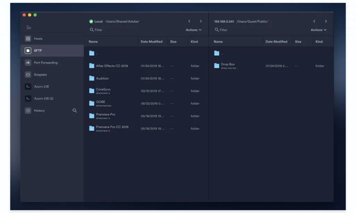Open the Port Forwarding section

pyautogui.click(x=52, y=62)
